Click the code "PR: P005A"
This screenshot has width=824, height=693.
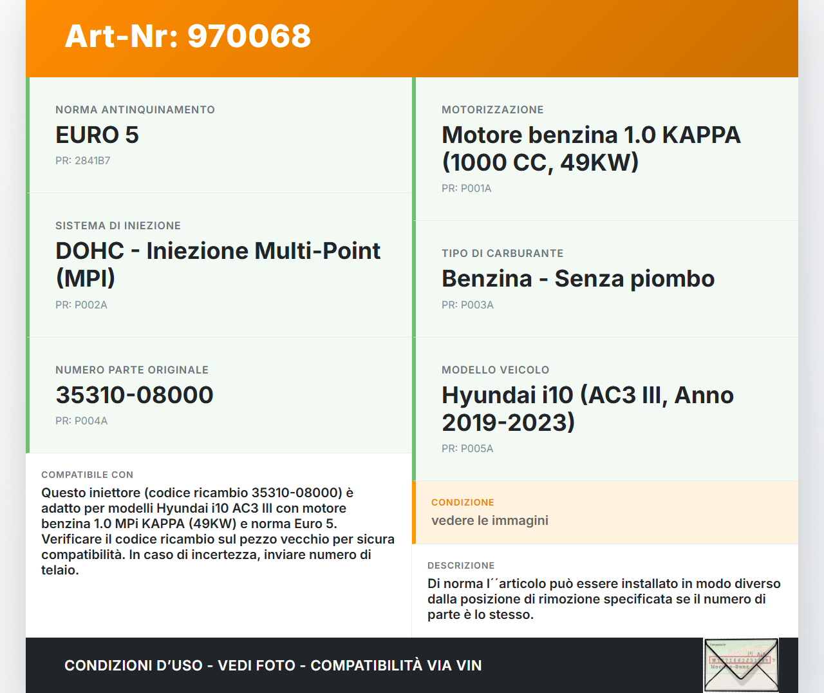click(x=467, y=449)
